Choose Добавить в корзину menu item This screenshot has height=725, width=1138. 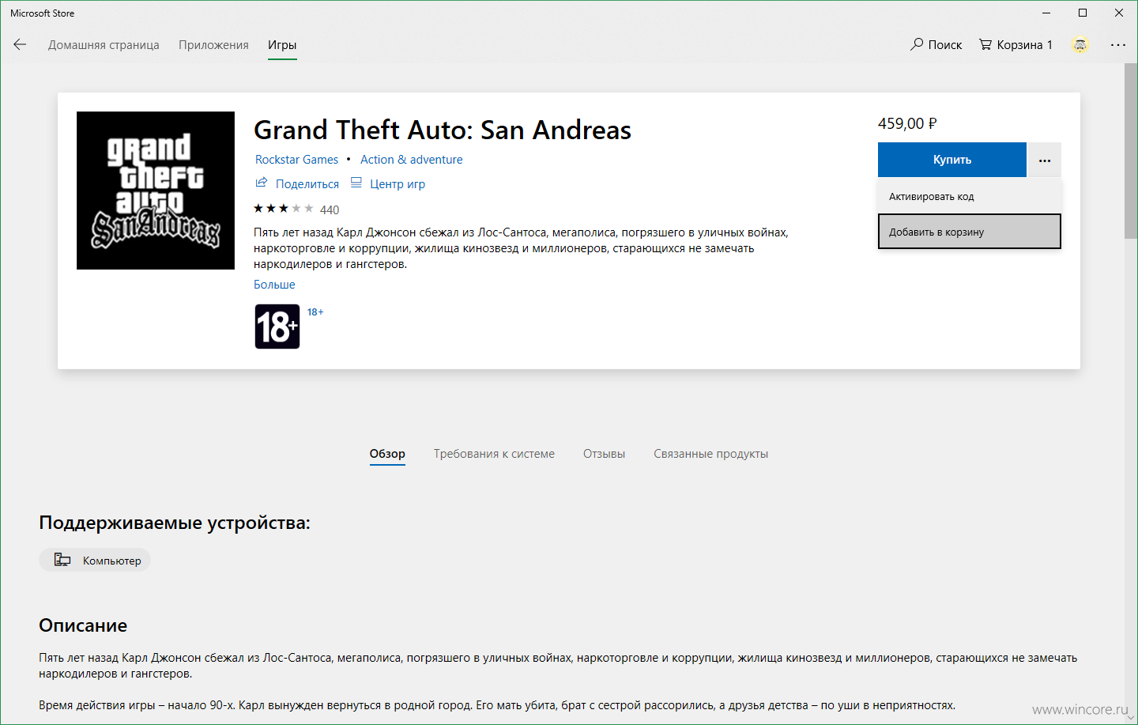click(970, 232)
